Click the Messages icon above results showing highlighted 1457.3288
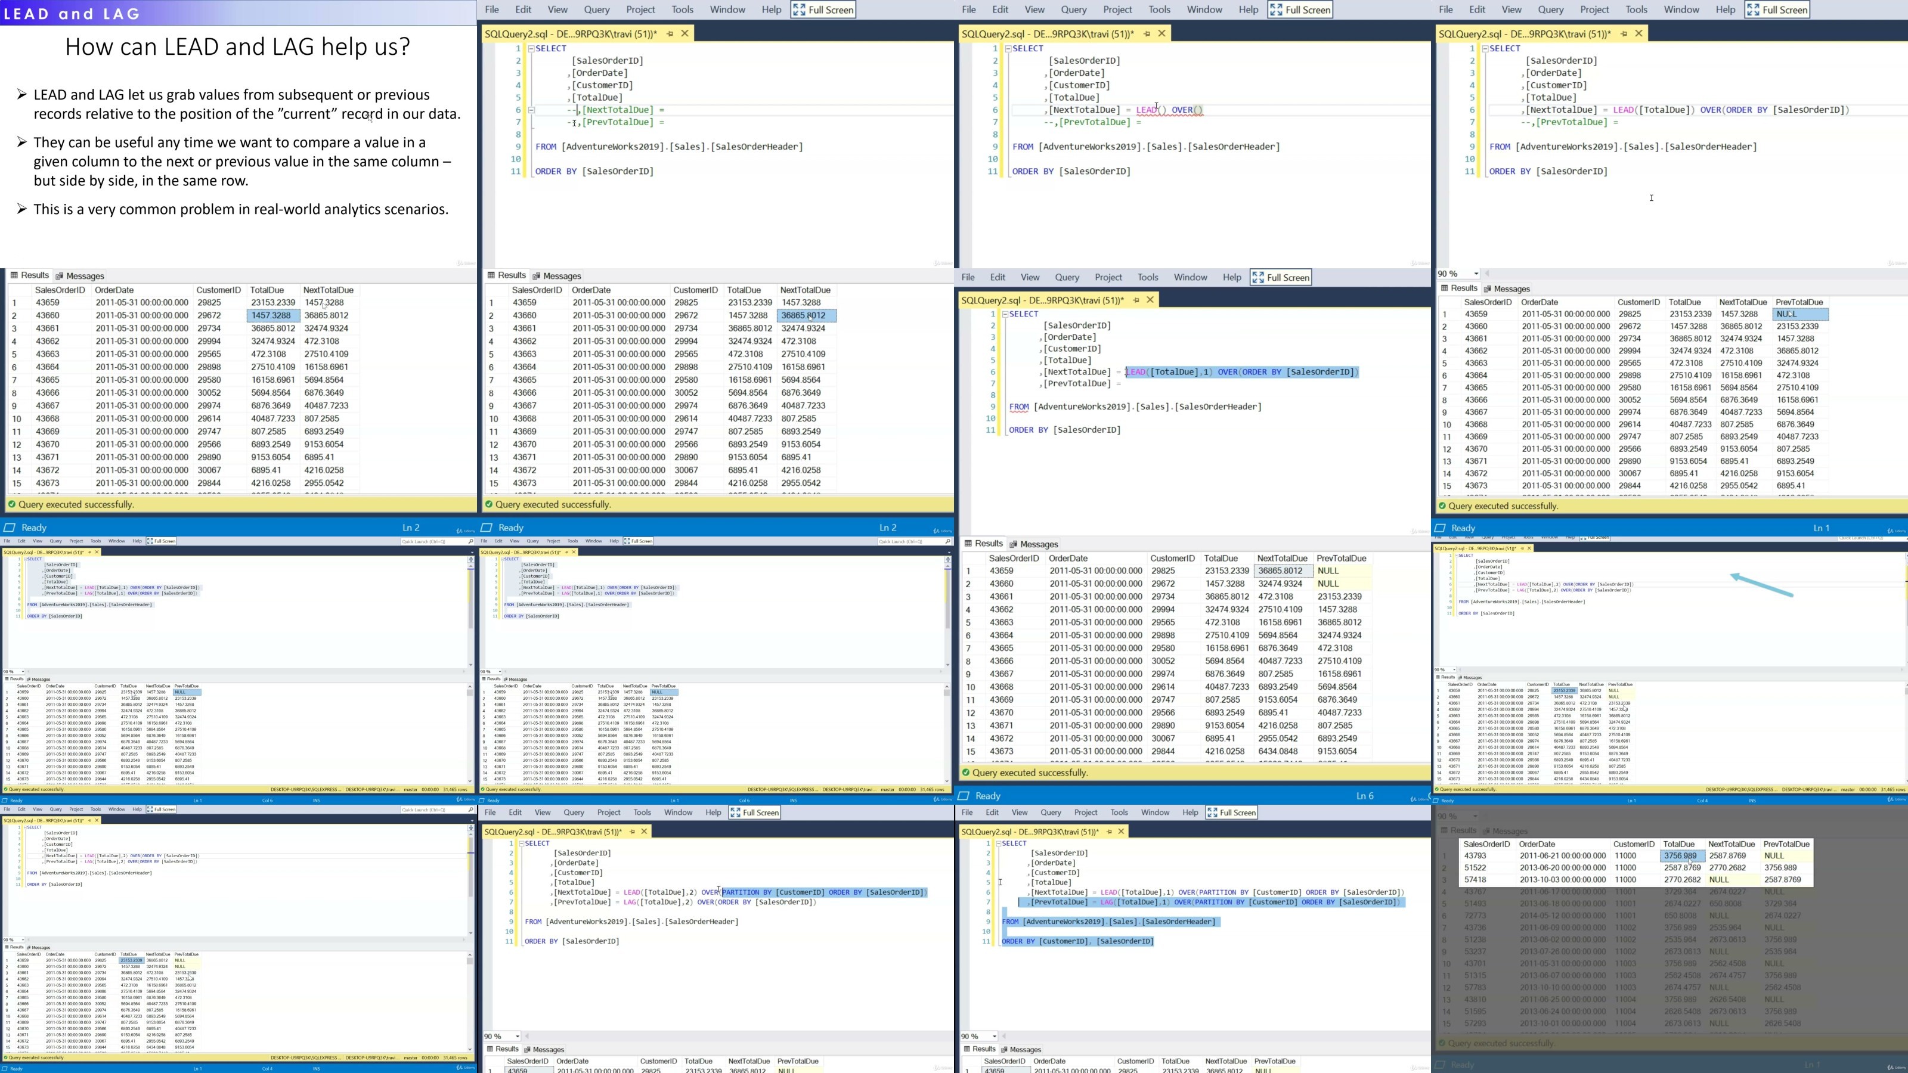Screen dimensions: 1908x1073 click(x=59, y=276)
